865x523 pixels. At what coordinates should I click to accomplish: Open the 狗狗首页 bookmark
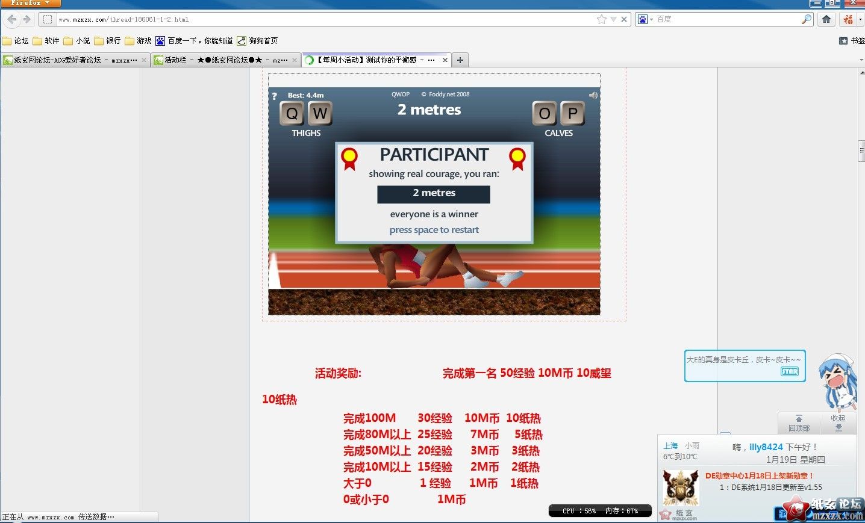257,41
